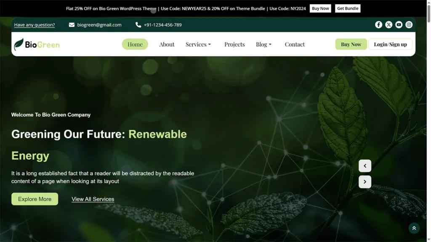Click the Get Bundle button
Image resolution: width=431 pixels, height=242 pixels.
click(x=348, y=8)
